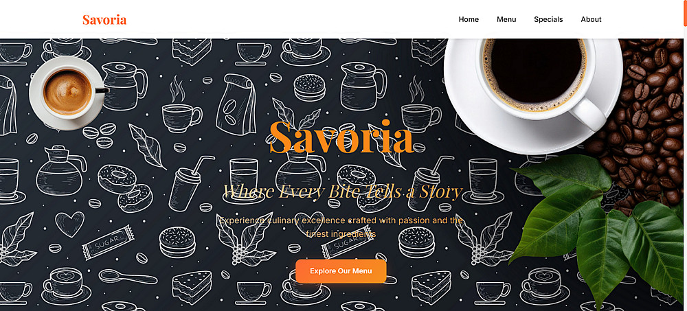This screenshot has height=311, width=687.
Task: Click the coffee bag doodle with bean print
Action: click(236, 104)
